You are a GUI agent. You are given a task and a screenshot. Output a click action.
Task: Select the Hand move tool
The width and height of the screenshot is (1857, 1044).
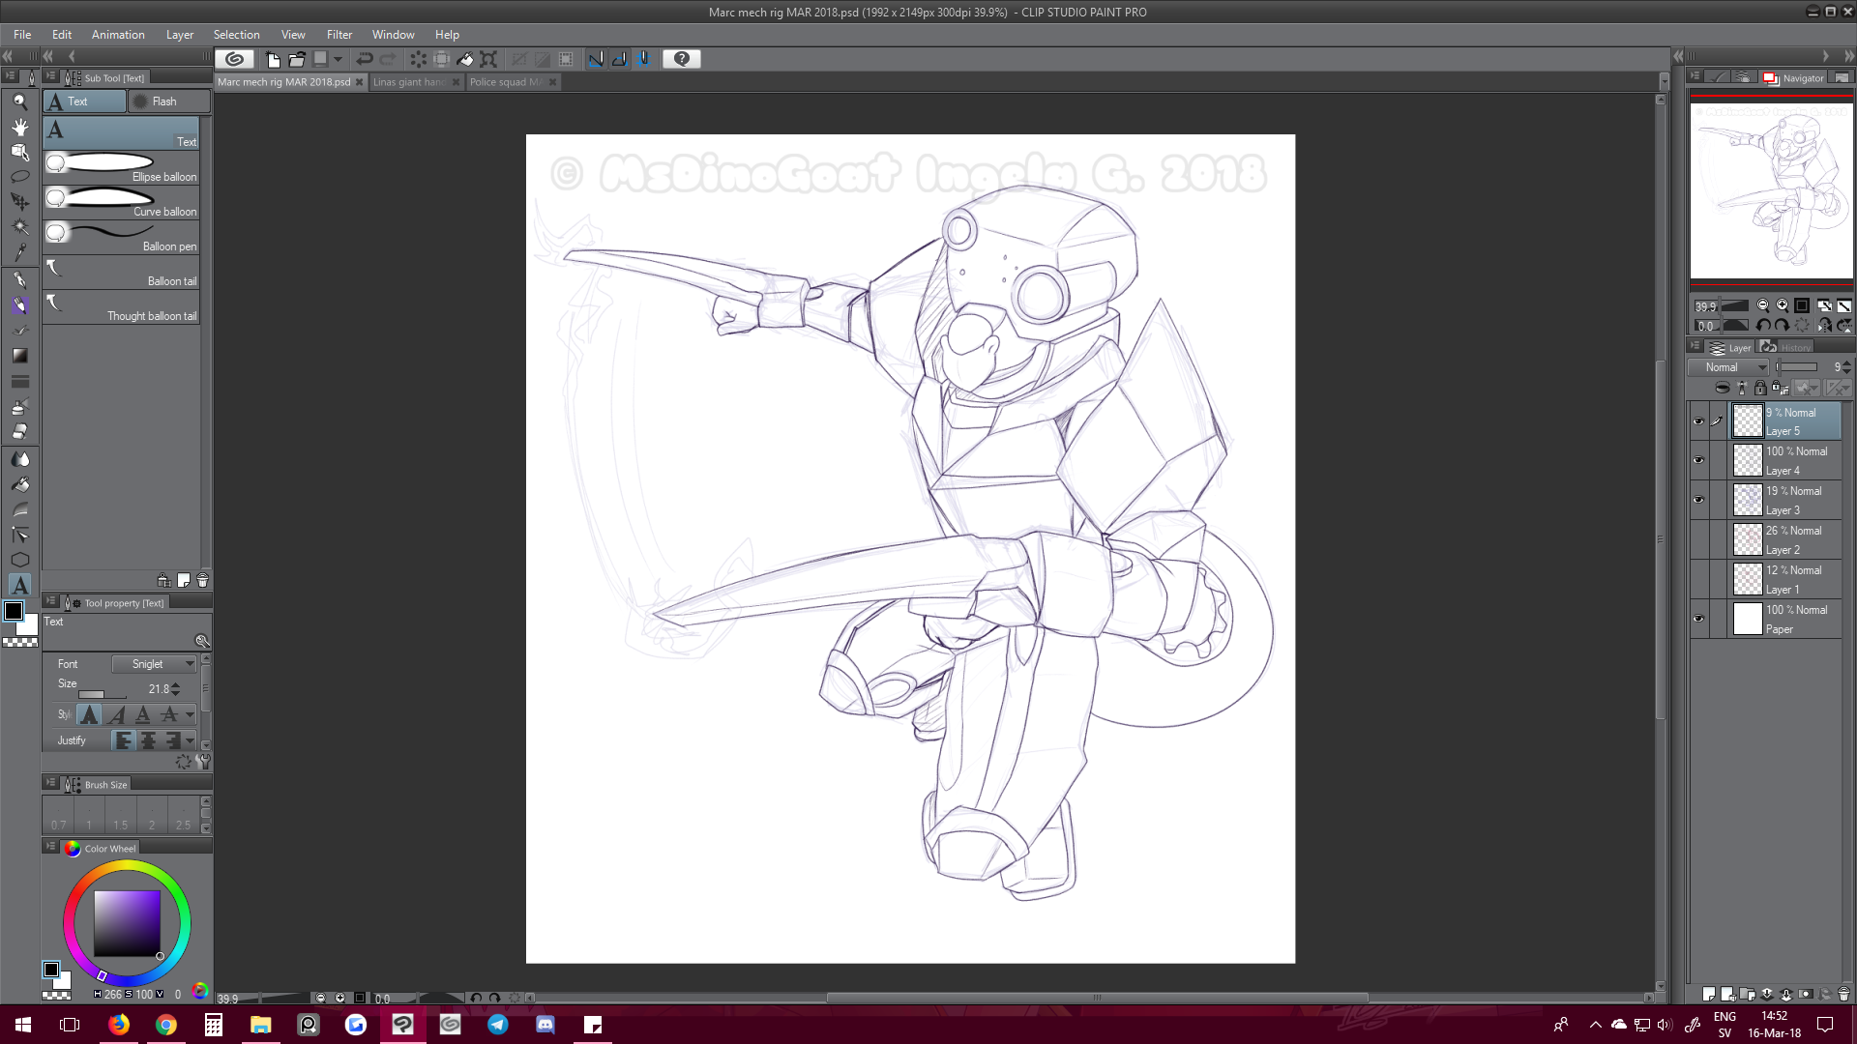pos(19,127)
